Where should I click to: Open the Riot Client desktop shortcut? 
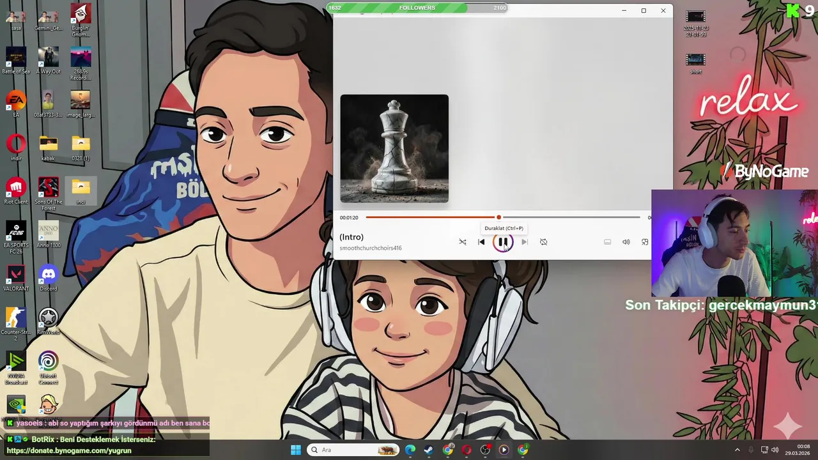(x=16, y=191)
